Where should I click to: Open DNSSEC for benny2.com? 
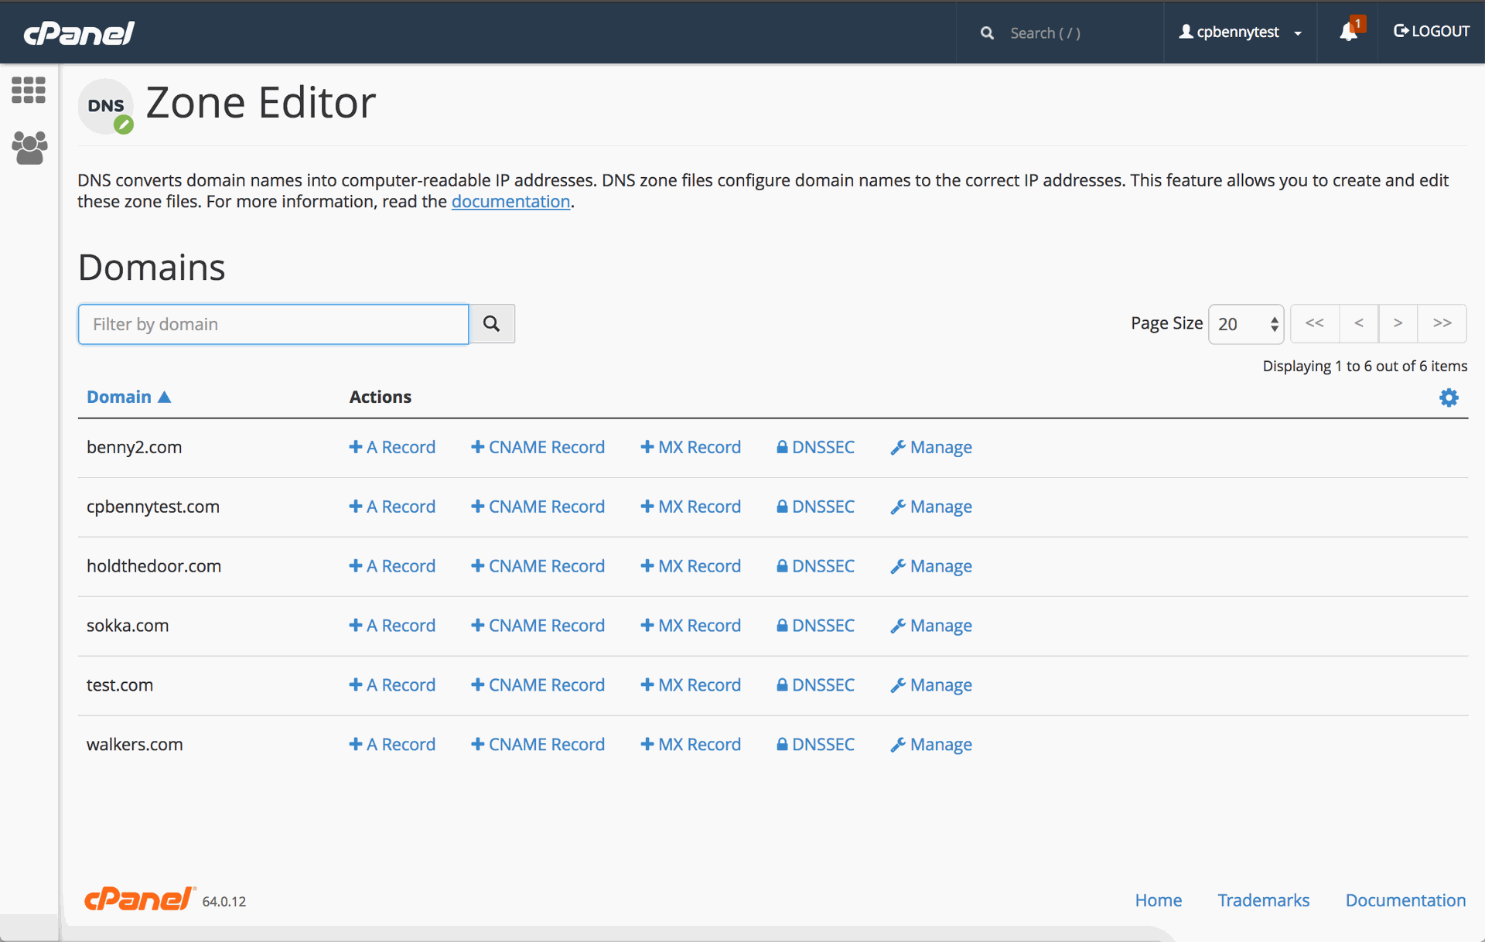point(816,447)
